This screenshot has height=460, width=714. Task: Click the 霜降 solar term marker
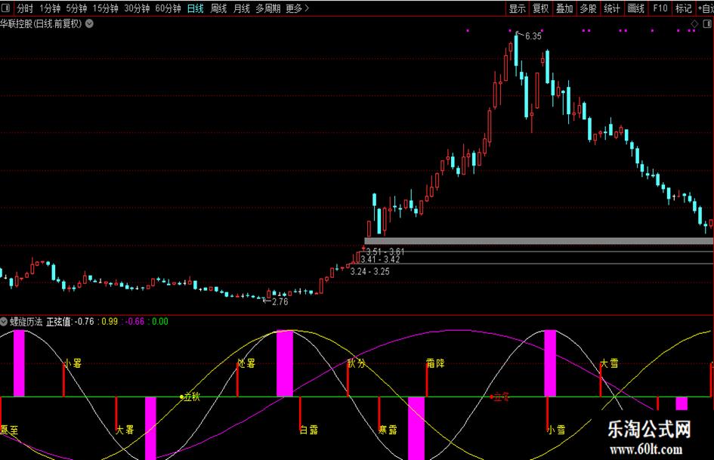tap(435, 363)
